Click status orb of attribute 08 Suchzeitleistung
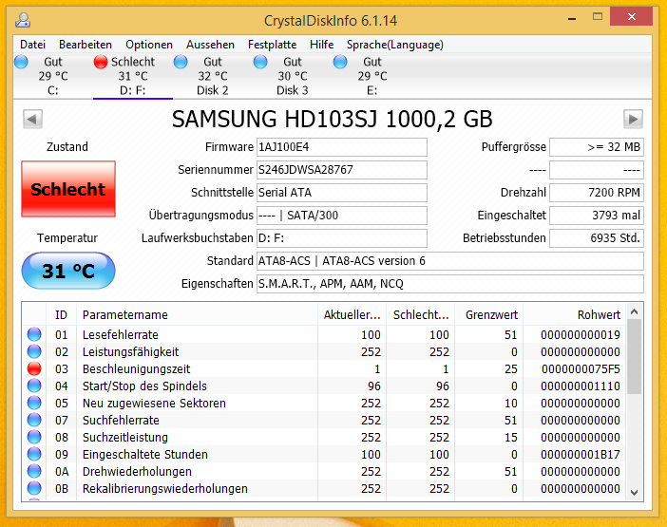The image size is (667, 527). pyautogui.click(x=34, y=437)
